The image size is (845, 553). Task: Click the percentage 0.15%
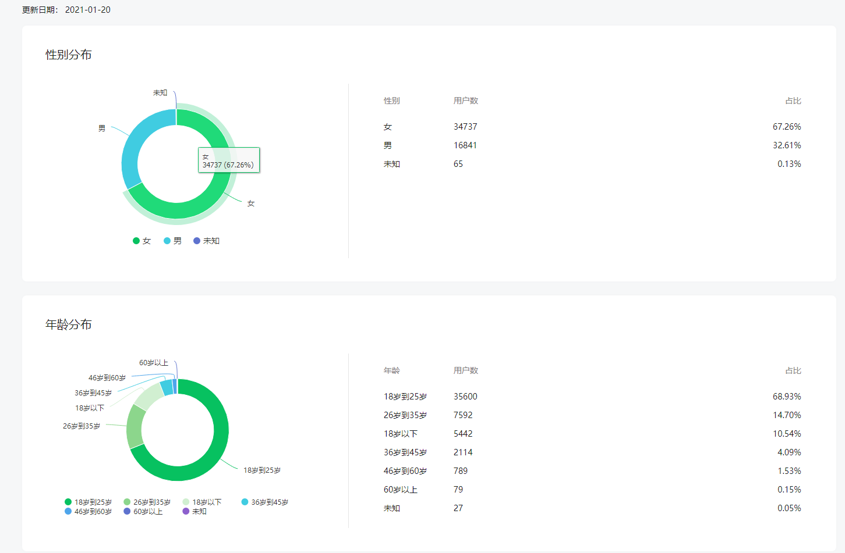(x=789, y=490)
